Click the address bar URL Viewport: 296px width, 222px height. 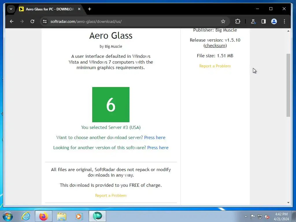[x=86, y=21]
